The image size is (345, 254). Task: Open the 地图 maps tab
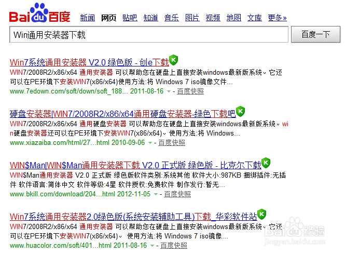[x=234, y=18]
